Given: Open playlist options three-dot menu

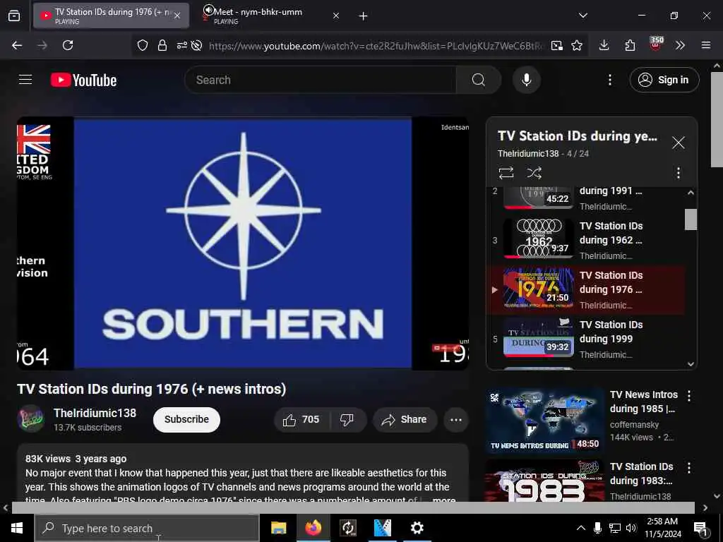Looking at the screenshot, I should [678, 173].
